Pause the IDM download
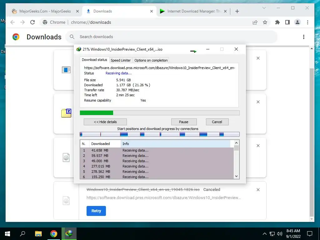This screenshot has height=240, width=320. (x=184, y=122)
